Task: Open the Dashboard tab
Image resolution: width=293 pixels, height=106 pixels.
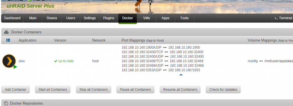Action: coord(12,18)
